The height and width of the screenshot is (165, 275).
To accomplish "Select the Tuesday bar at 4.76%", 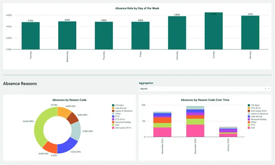I will click(31, 36).
